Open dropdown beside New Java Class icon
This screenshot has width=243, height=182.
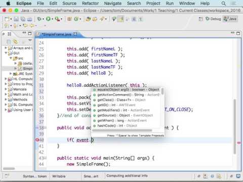[x=80, y=19]
